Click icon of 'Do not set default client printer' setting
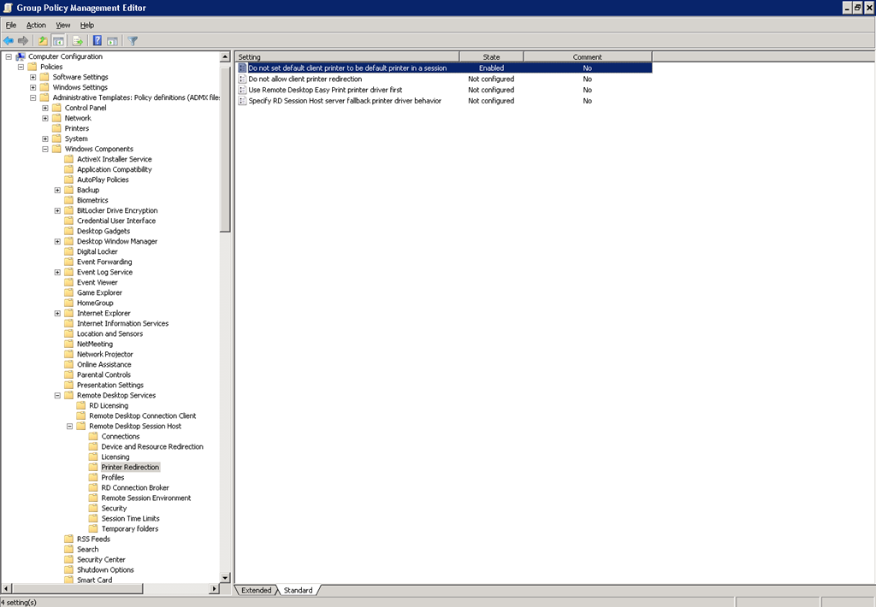This screenshot has height=607, width=876. click(242, 68)
